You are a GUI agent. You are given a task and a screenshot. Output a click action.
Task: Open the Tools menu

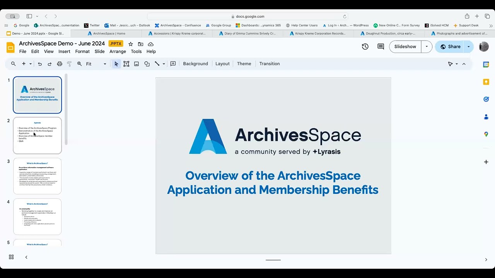[136, 51]
